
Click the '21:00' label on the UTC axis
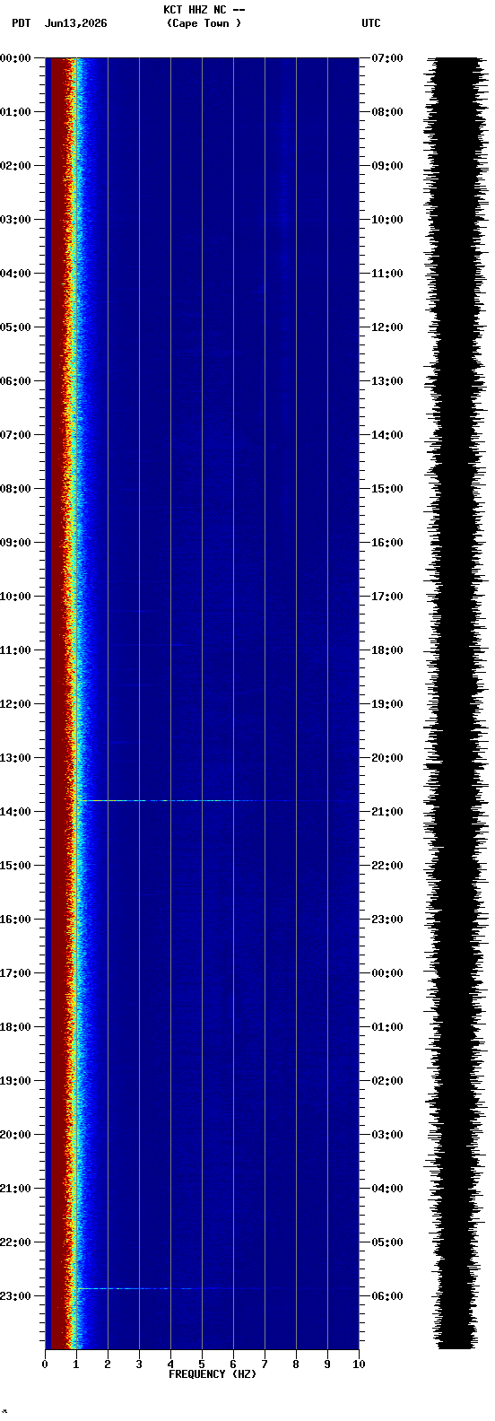(x=387, y=812)
